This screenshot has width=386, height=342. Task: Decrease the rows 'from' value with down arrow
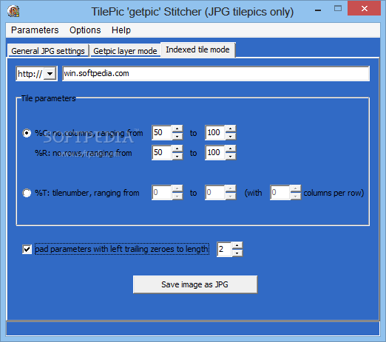click(x=177, y=156)
